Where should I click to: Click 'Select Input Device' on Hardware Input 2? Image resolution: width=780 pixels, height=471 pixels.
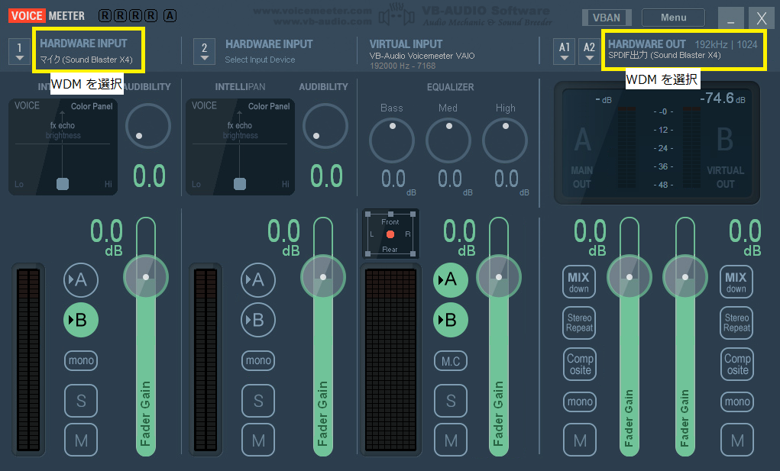[260, 60]
